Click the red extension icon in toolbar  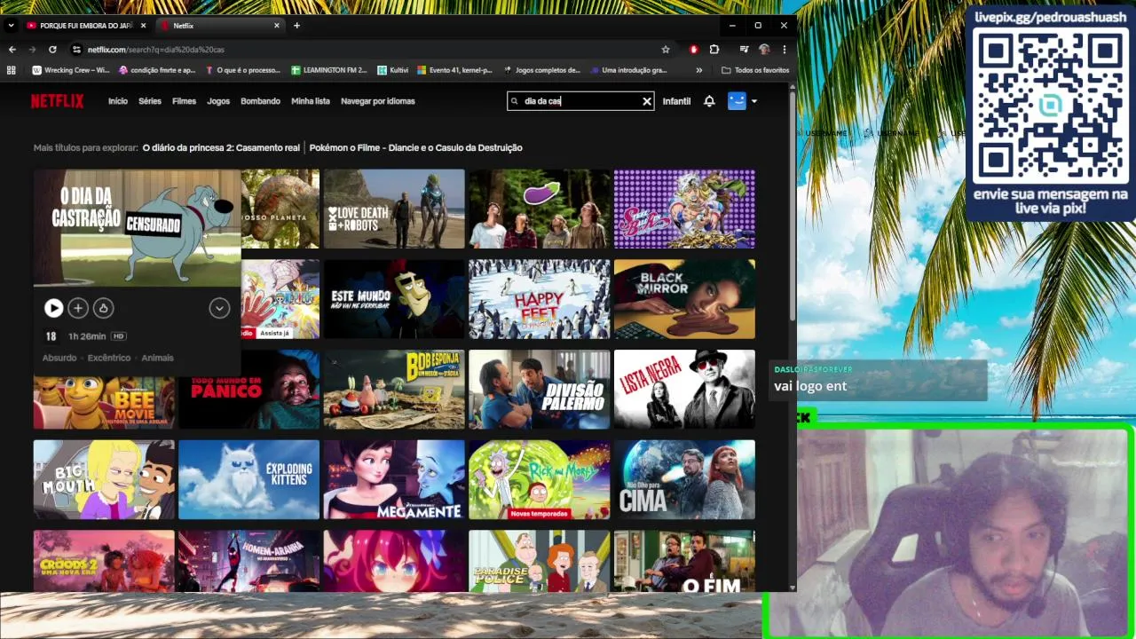(694, 50)
